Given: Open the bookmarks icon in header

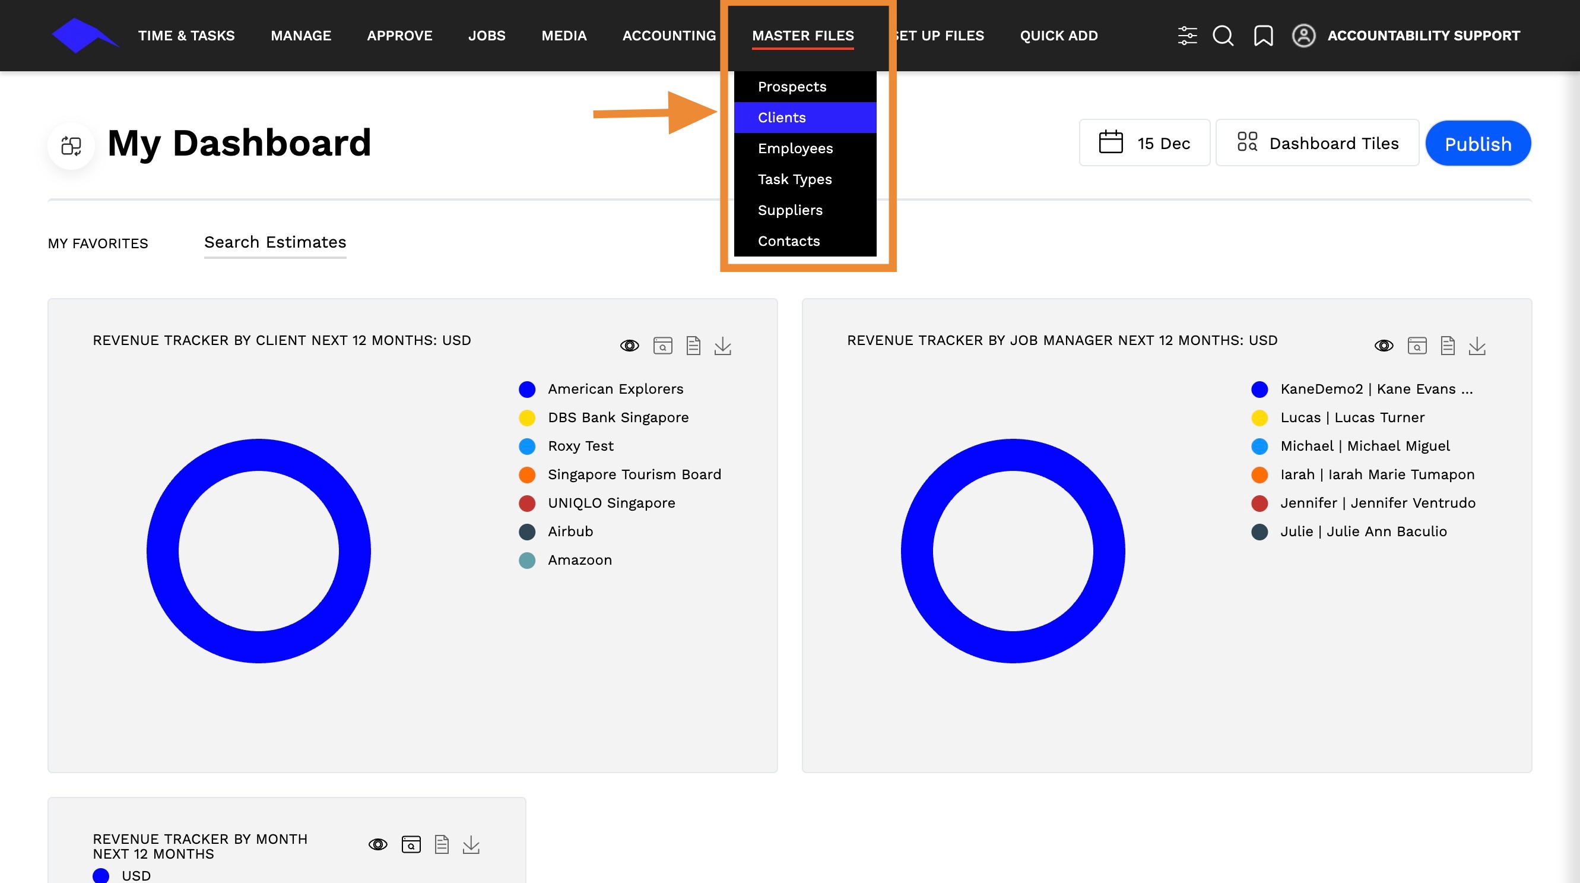Looking at the screenshot, I should coord(1264,36).
